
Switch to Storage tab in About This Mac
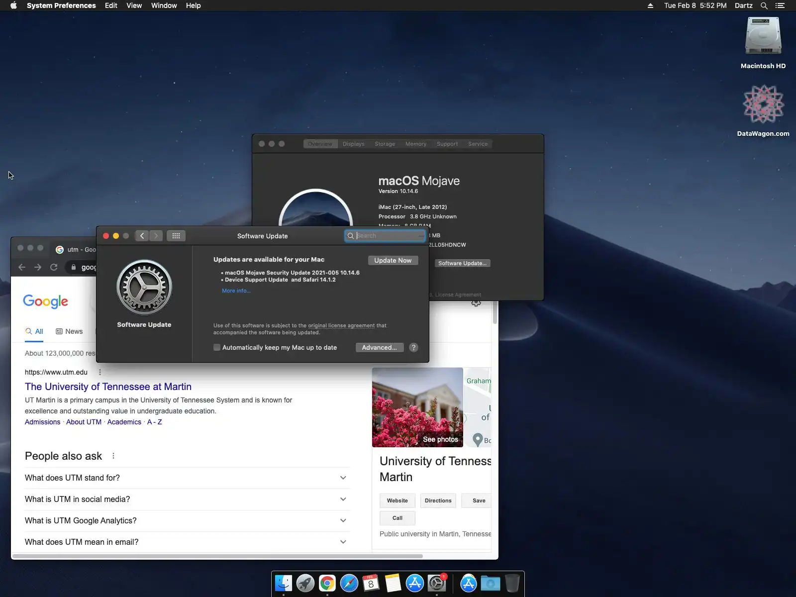tap(385, 144)
